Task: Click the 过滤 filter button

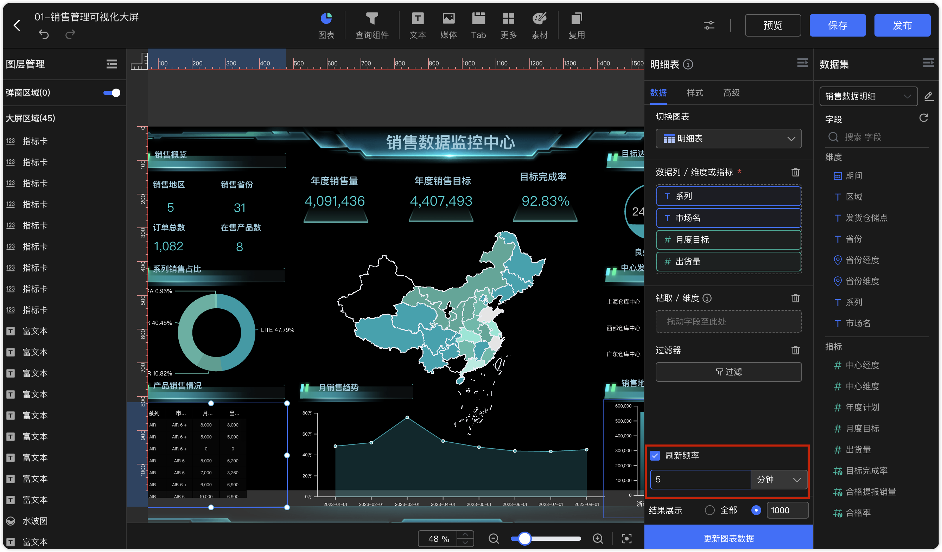Action: (x=728, y=372)
